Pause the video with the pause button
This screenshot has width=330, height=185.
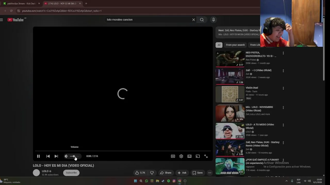pyautogui.click(x=38, y=156)
